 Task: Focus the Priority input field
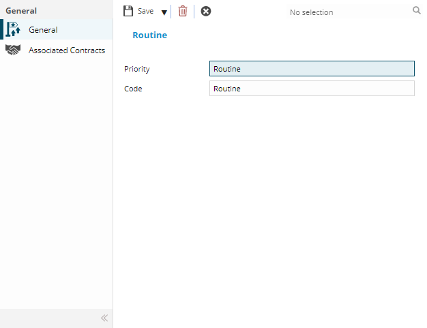(311, 69)
